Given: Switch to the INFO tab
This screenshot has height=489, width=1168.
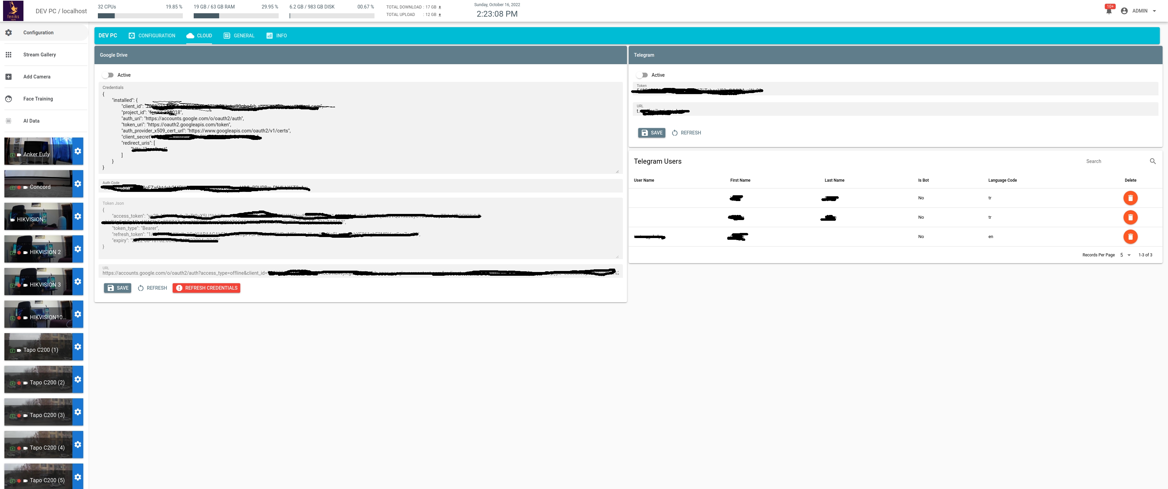Looking at the screenshot, I should click(276, 36).
